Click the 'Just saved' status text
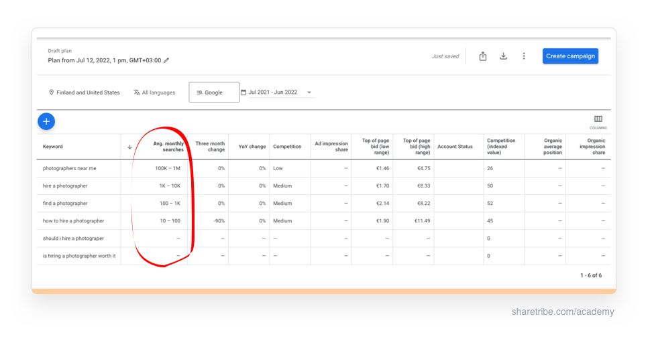The width and height of the screenshot is (654, 349). click(445, 56)
